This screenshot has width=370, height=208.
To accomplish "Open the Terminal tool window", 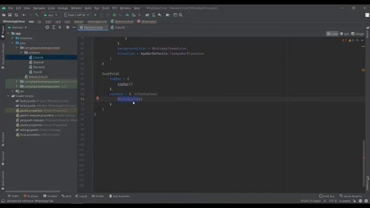I will (x=50, y=196).
